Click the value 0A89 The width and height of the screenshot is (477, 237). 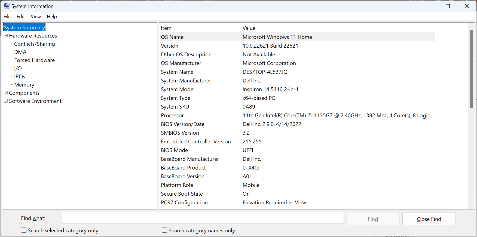tap(249, 107)
